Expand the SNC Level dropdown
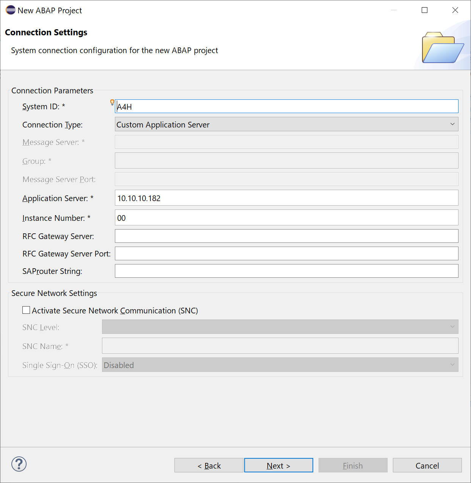This screenshot has width=471, height=483. click(x=280, y=327)
